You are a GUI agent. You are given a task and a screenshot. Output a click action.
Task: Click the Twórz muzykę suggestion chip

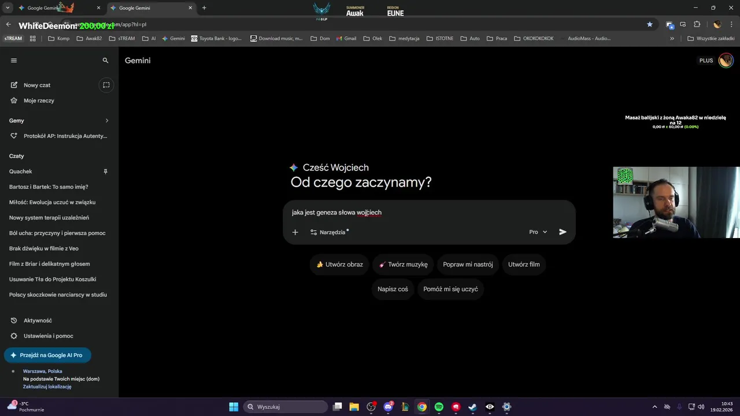(x=403, y=265)
